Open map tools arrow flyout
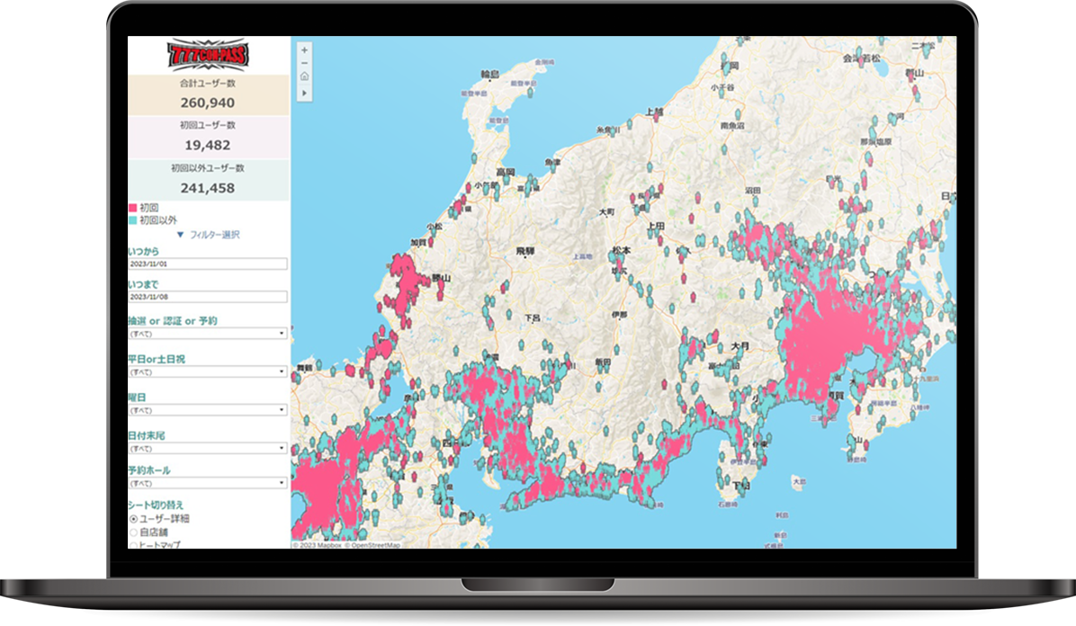Image resolution: width=1076 pixels, height=626 pixels. point(304,91)
